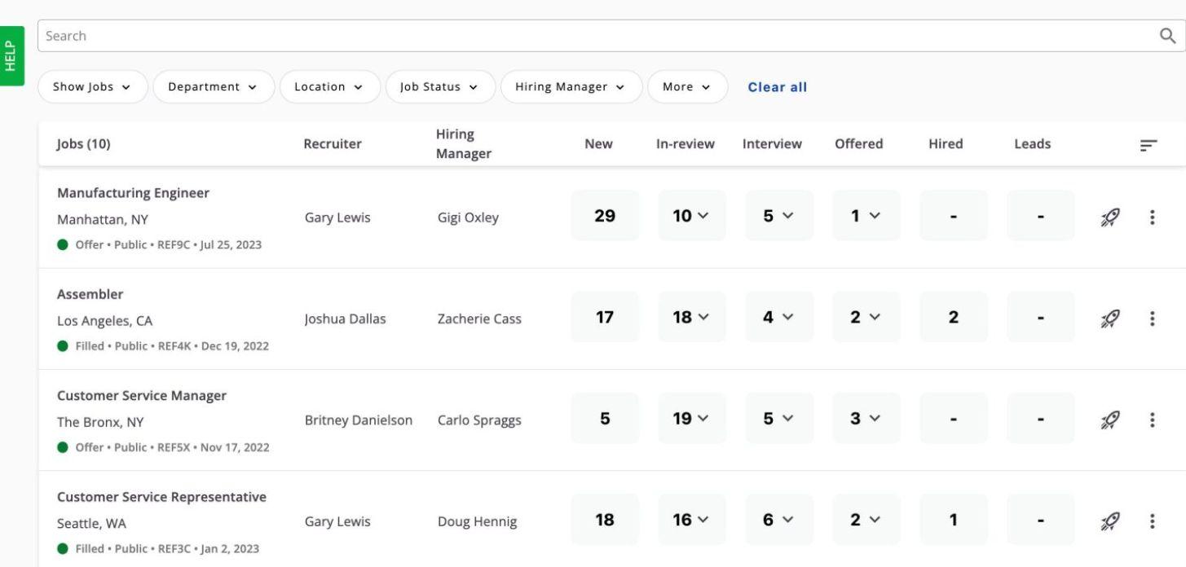Click Clear all filters link
This screenshot has width=1186, height=567.
(778, 87)
